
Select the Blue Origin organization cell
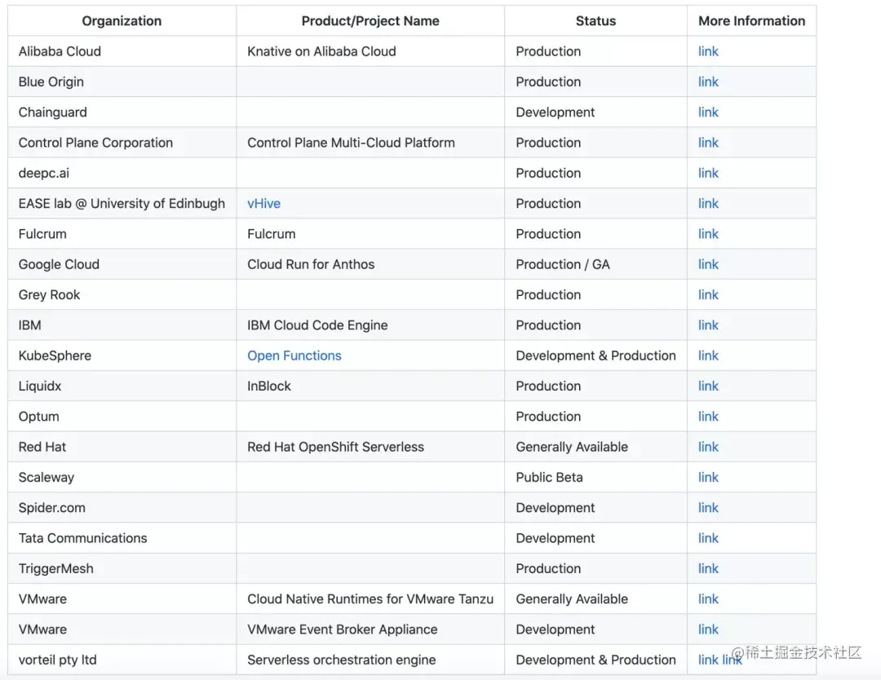(x=122, y=82)
